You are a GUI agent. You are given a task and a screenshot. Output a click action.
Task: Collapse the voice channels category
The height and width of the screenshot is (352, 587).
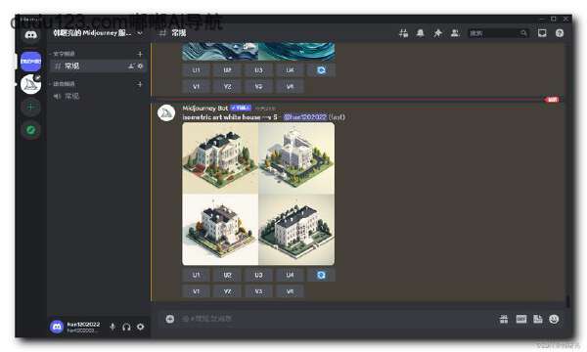point(64,84)
